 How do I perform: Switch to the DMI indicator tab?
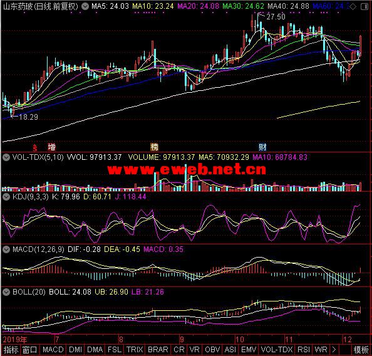click(x=75, y=350)
